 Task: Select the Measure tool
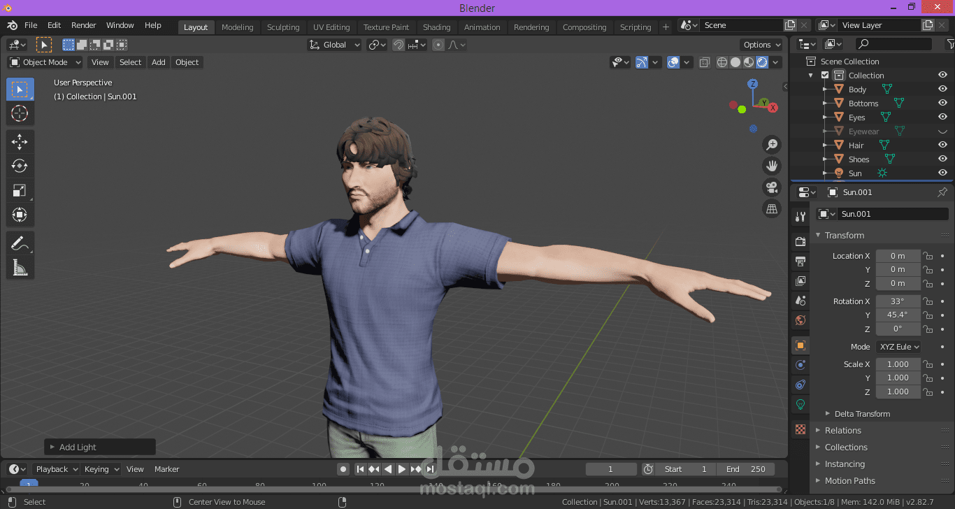tap(20, 267)
